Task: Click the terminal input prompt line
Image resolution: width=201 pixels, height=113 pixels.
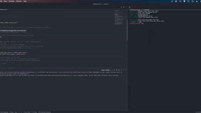Action: (137, 24)
